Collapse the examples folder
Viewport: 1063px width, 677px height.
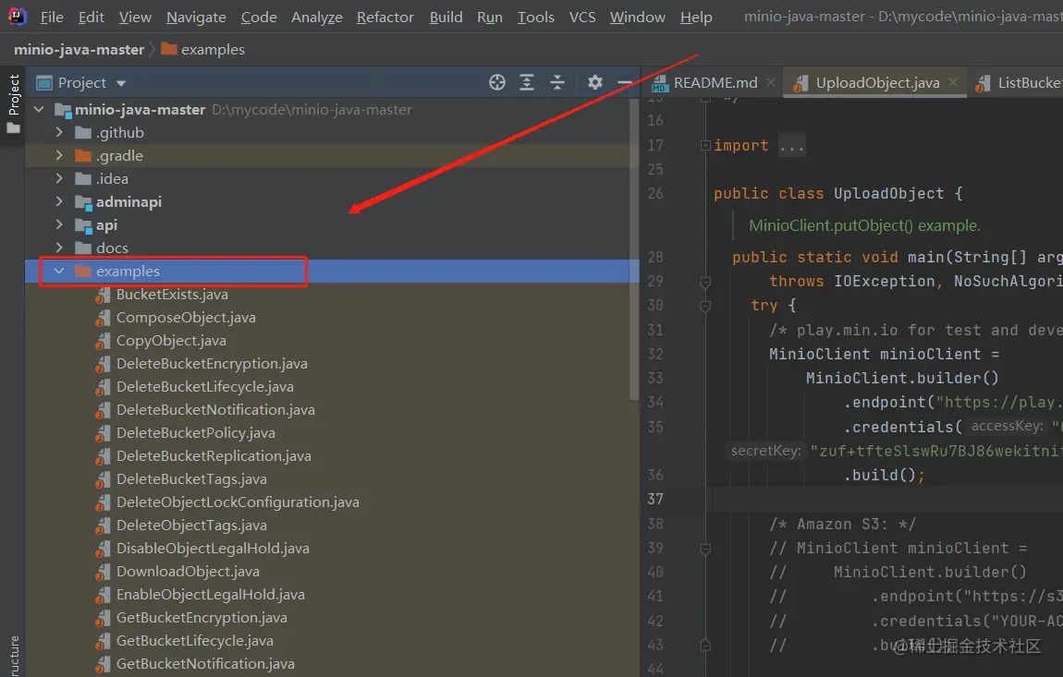coord(59,271)
